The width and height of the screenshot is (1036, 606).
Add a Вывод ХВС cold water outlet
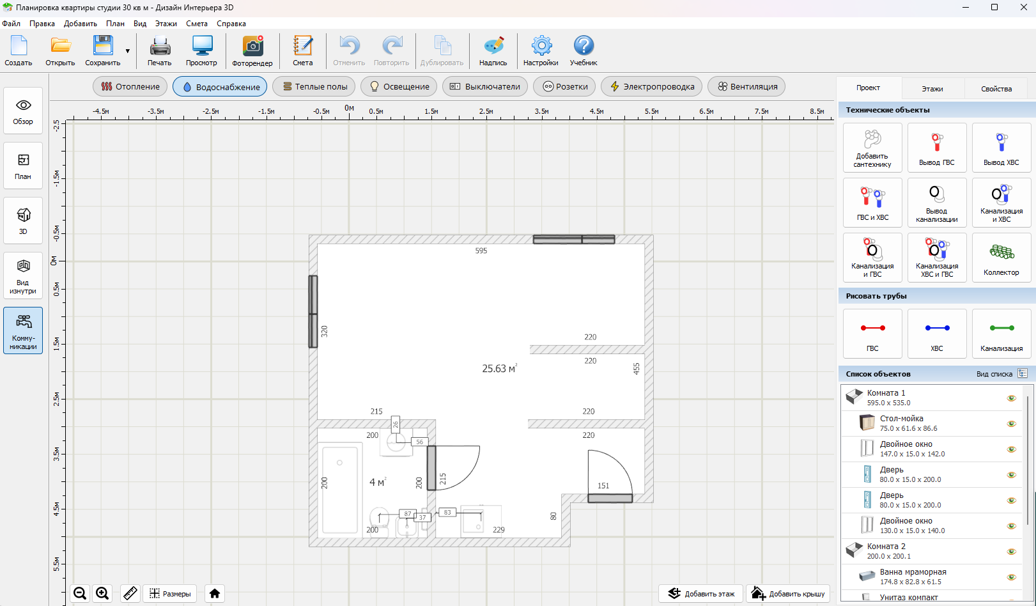click(1001, 148)
